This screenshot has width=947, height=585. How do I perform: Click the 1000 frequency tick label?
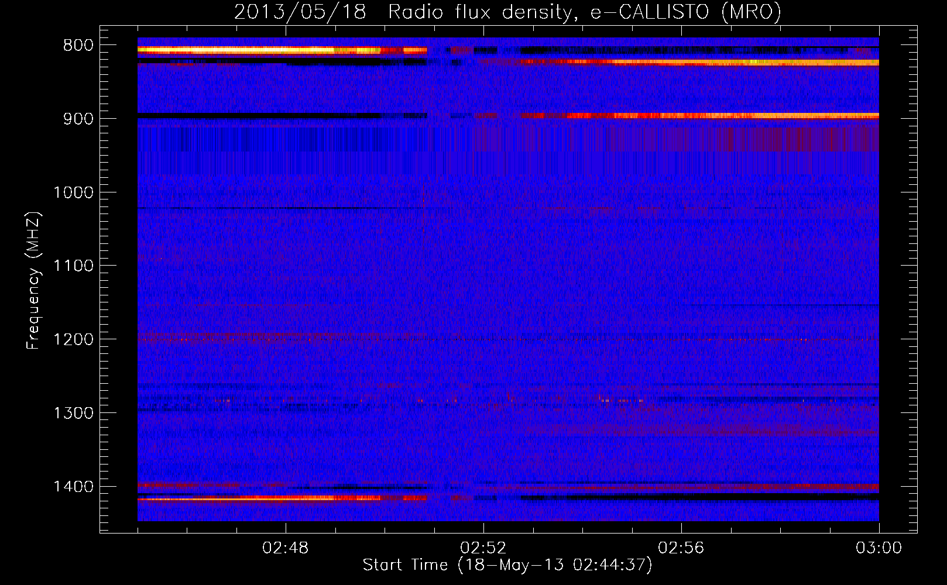(73, 192)
